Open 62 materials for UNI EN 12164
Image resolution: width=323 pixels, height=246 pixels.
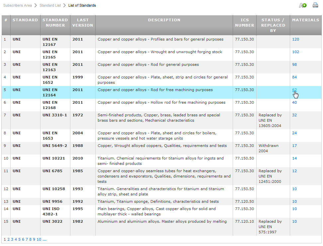294,90
